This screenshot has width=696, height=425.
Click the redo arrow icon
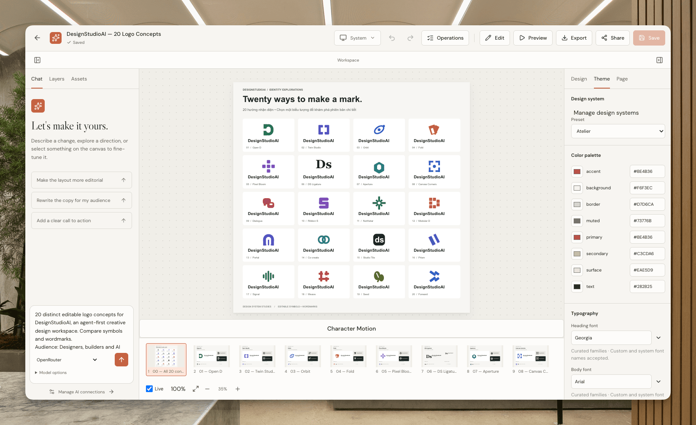(410, 38)
